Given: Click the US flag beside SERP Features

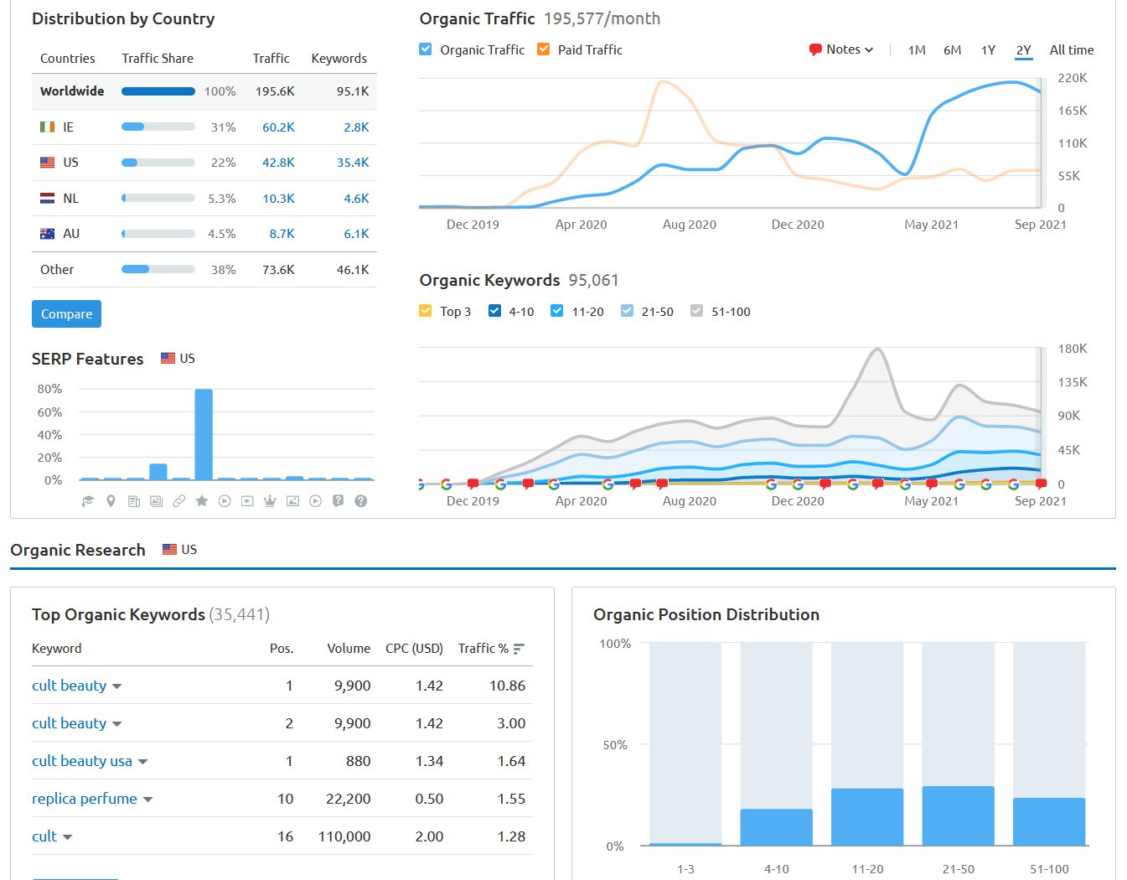Looking at the screenshot, I should (168, 358).
